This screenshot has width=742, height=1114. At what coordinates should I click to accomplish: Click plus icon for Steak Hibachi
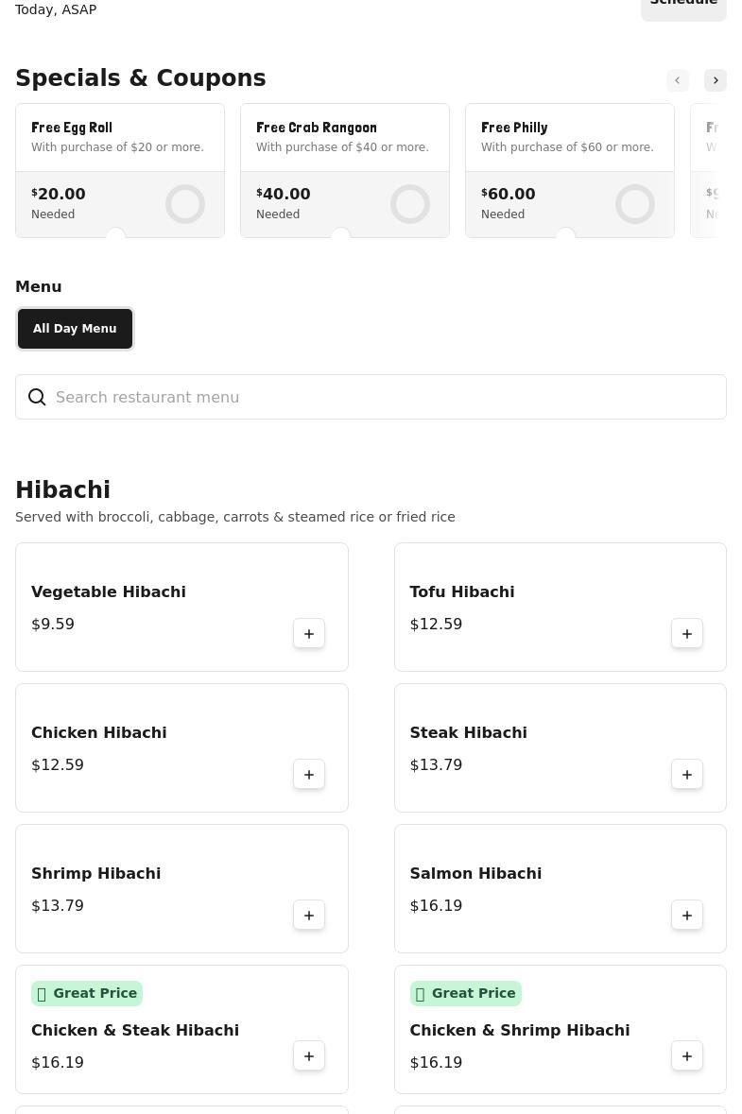pos(687,775)
